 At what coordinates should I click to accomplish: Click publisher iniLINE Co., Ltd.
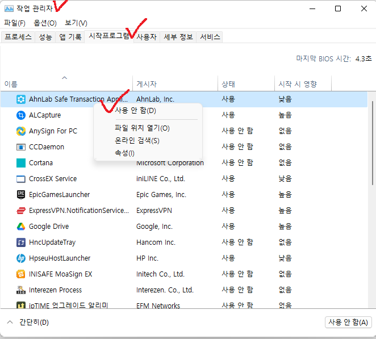[161, 179]
